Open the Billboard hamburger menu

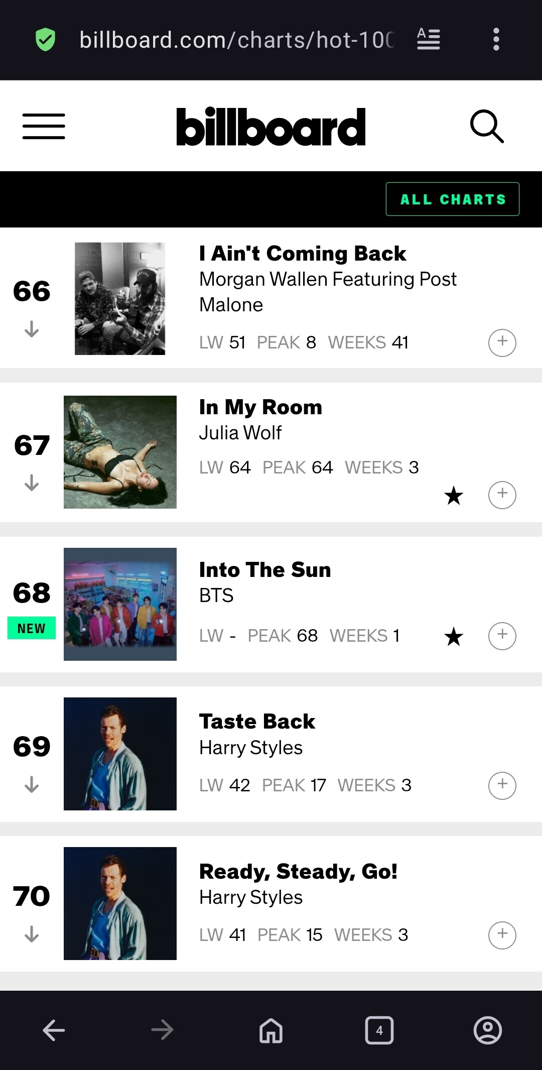pos(44,126)
